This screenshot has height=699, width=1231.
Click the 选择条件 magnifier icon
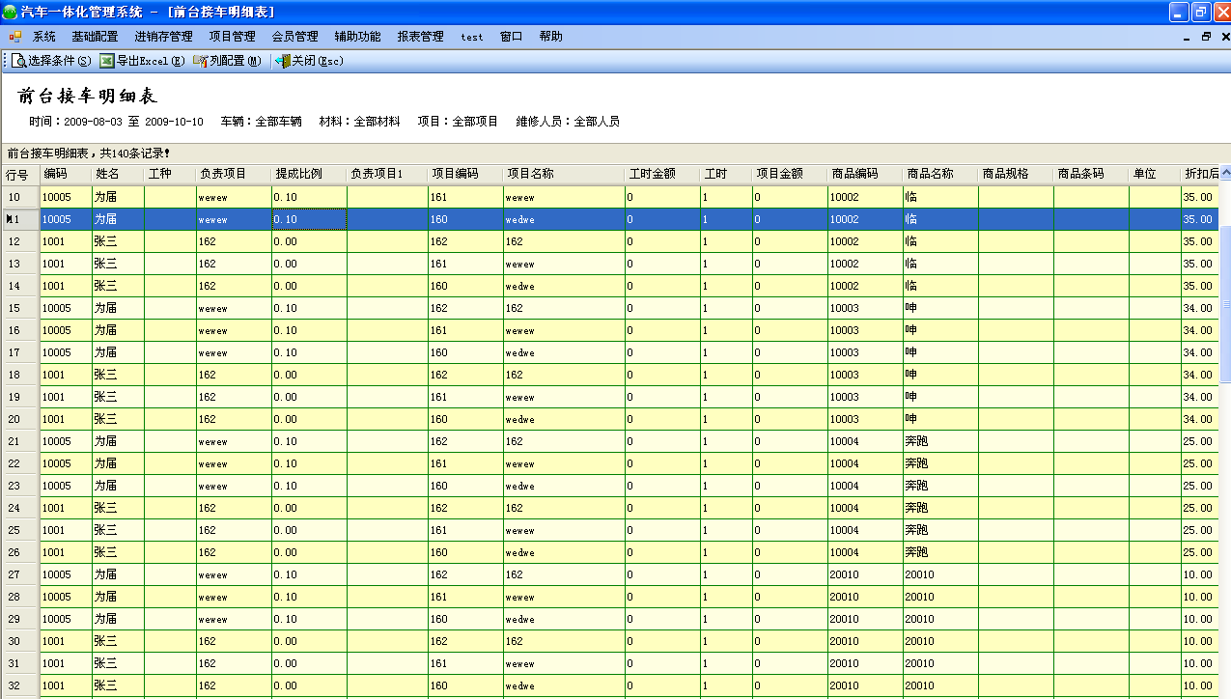(18, 61)
